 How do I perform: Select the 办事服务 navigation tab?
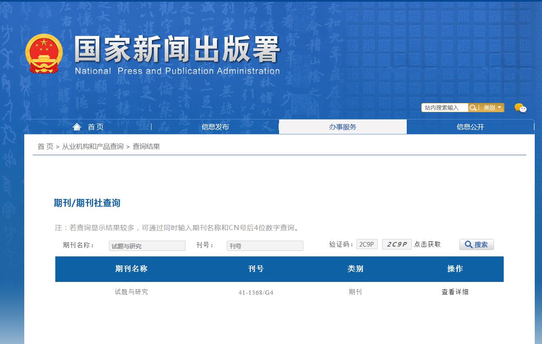click(343, 126)
